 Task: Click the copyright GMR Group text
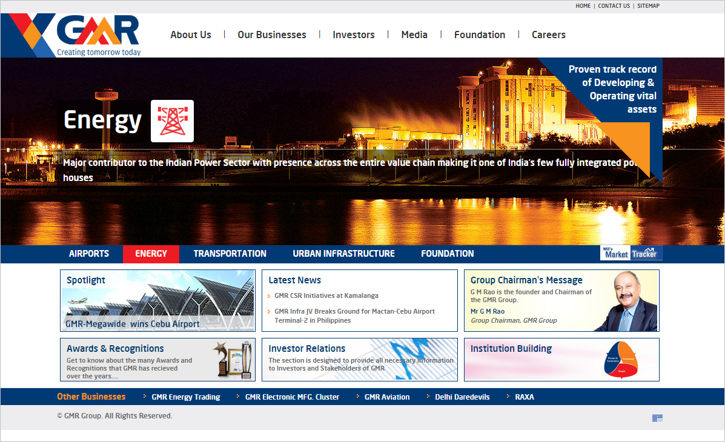(x=114, y=416)
